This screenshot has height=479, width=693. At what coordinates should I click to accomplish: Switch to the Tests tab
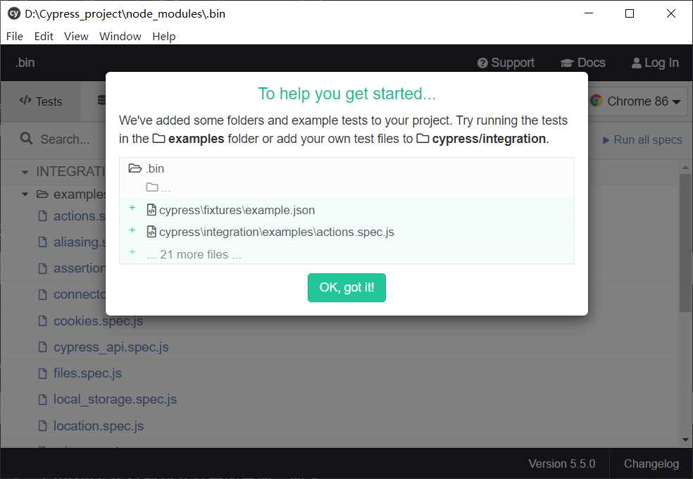pos(41,101)
